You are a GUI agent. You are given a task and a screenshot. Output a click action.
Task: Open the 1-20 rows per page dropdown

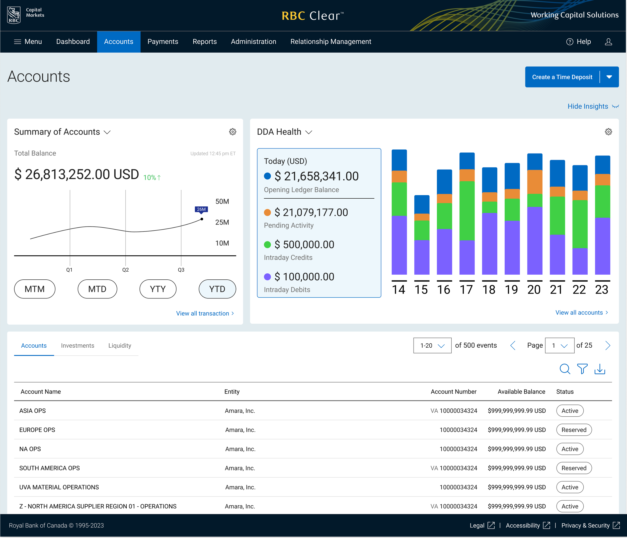click(x=432, y=346)
